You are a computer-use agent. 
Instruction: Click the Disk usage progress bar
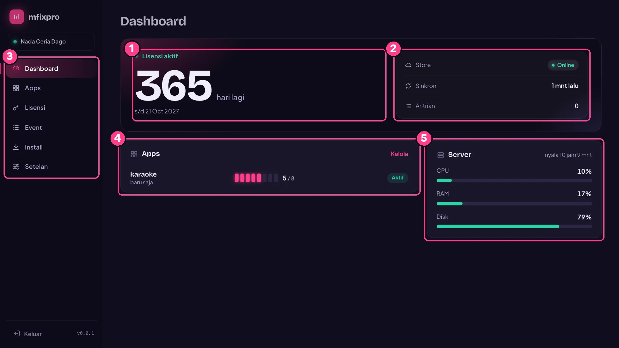click(514, 227)
